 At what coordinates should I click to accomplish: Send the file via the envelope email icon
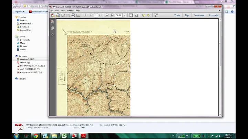coord(78,15)
